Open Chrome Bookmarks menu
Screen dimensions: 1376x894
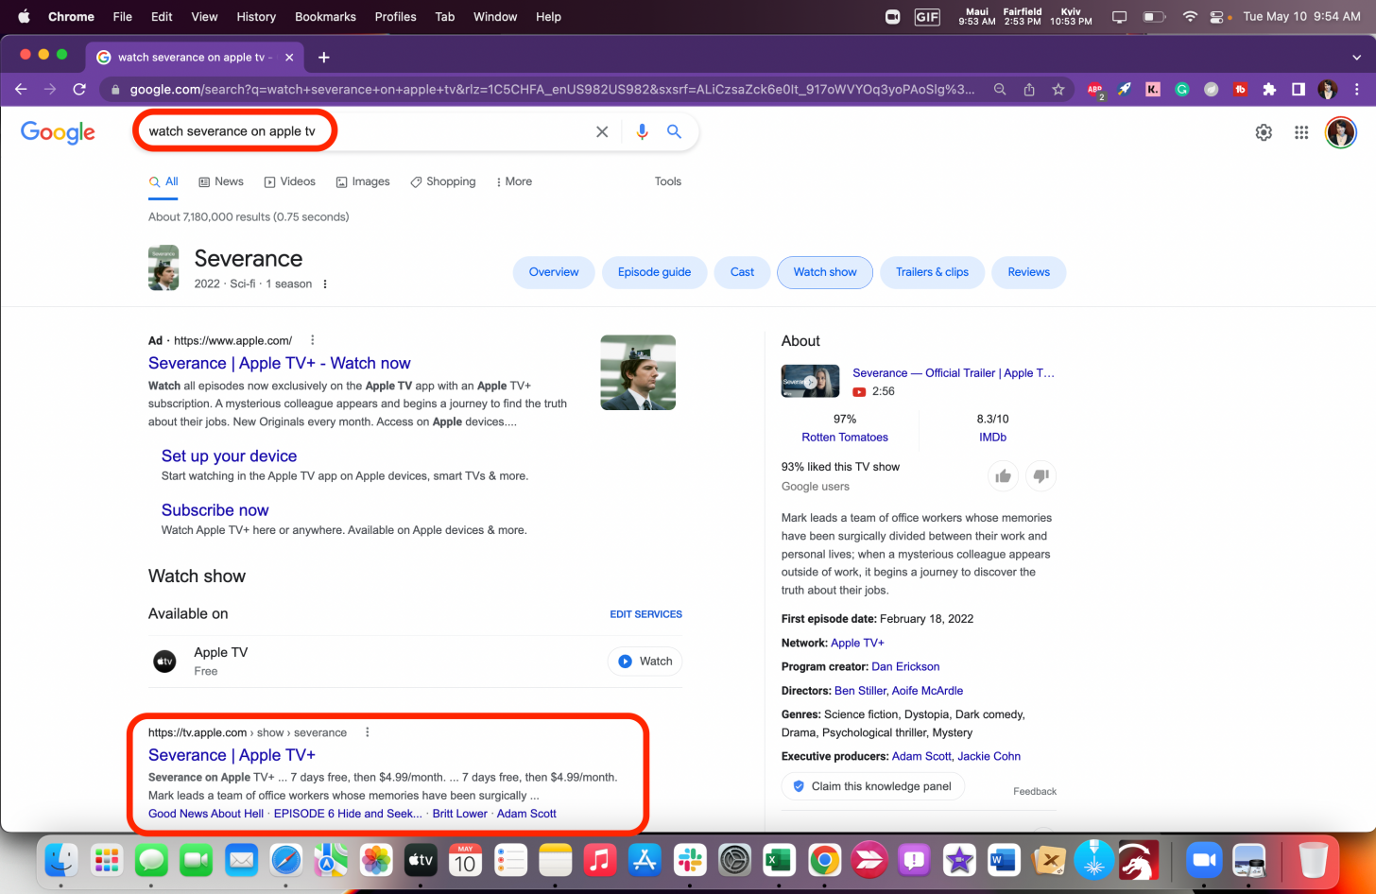point(325,16)
